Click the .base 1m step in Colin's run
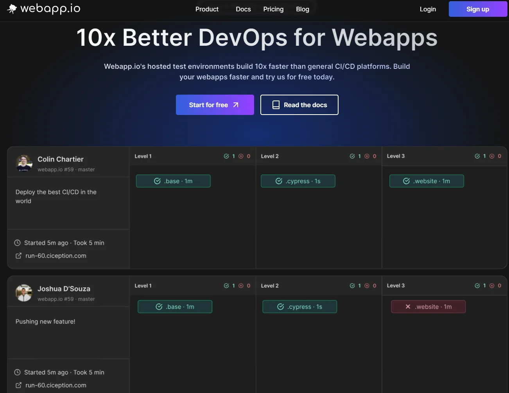 pos(173,181)
